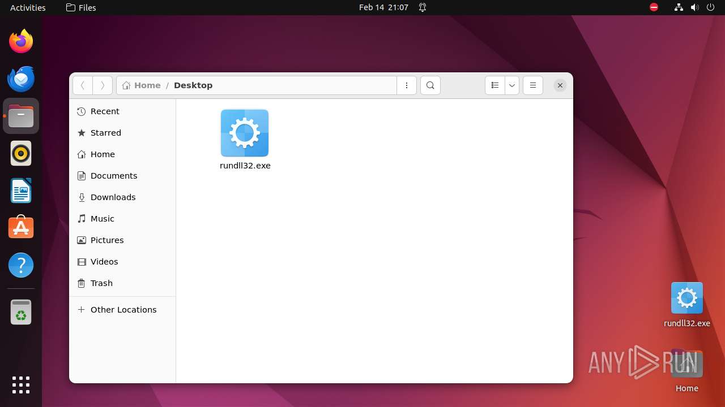
Task: Open Music in the sidebar
Action: 122,219
